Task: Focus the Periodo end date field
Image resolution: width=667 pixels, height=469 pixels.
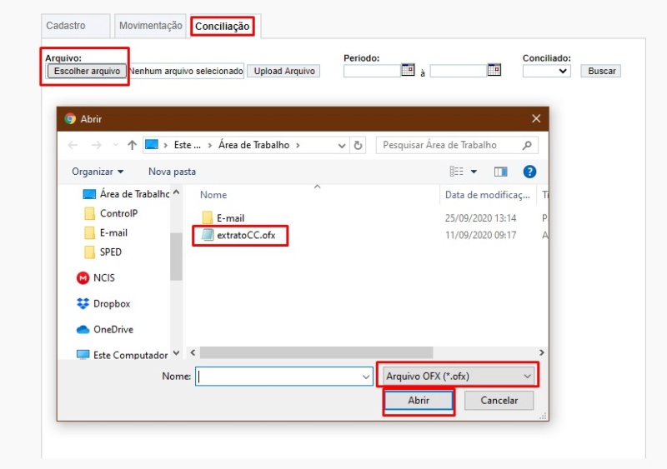Action: [x=459, y=71]
